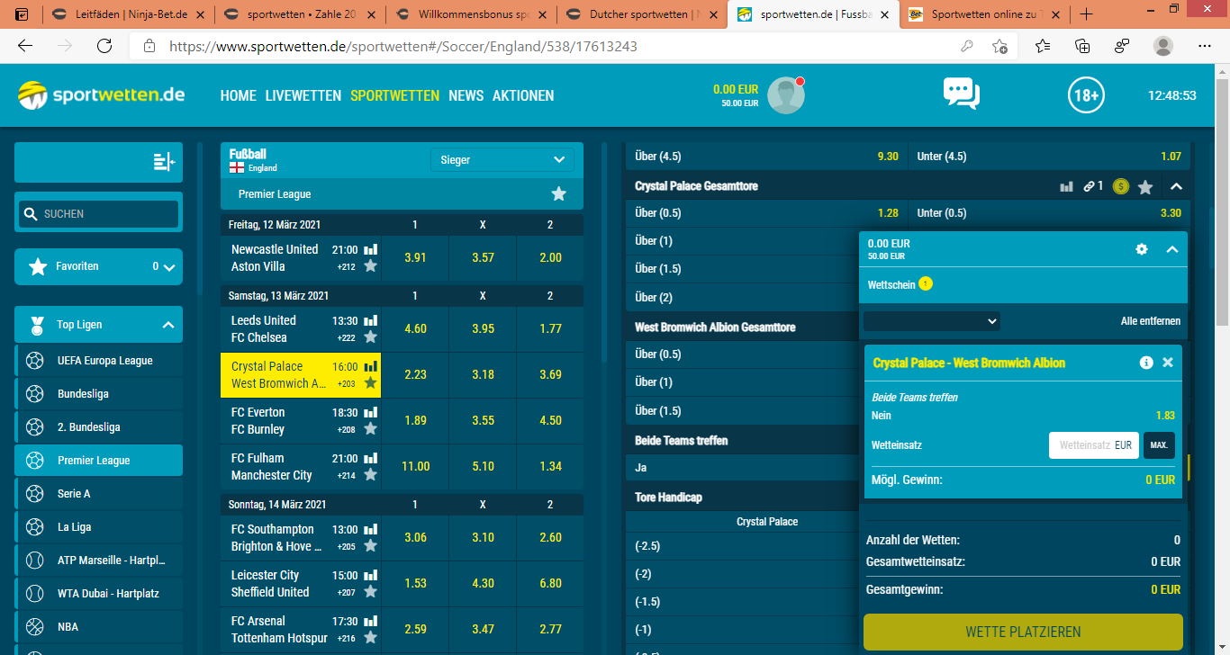Collapse the sidebar with the collapse-menu icon
The image size is (1230, 655).
pos(164,162)
